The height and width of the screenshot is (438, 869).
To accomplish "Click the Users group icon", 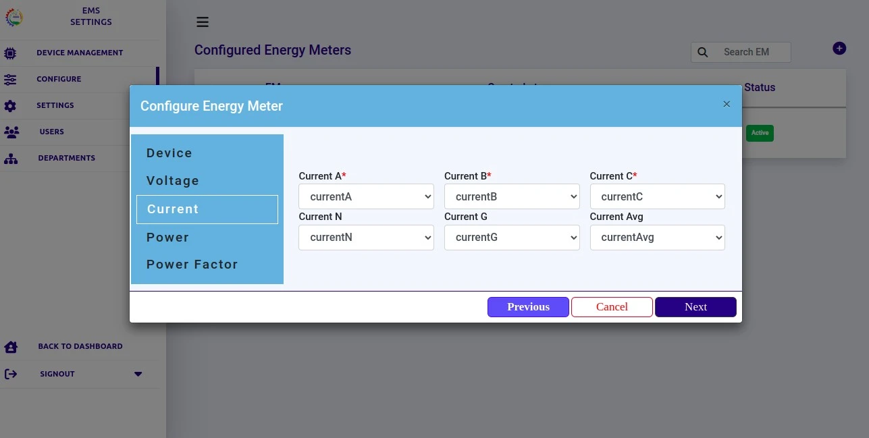I will coord(11,132).
